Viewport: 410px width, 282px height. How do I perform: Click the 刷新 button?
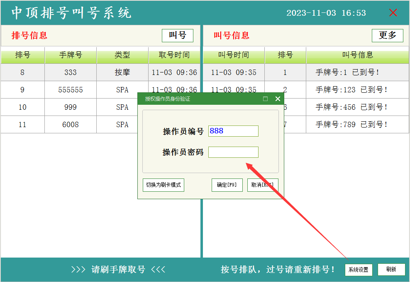pos(391,270)
